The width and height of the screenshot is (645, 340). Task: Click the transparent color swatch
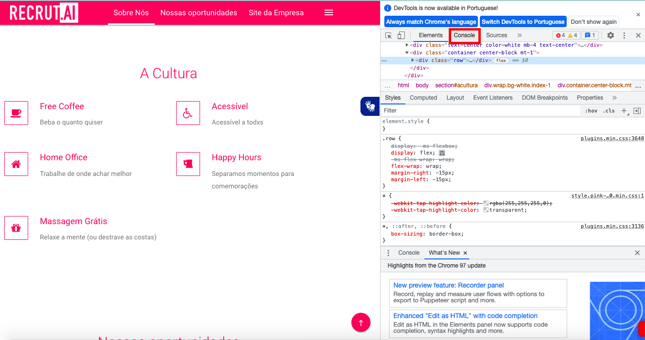click(486, 210)
